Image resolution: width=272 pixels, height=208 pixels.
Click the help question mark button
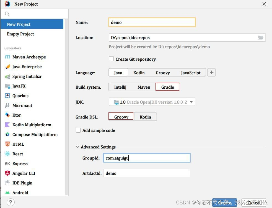point(10,202)
